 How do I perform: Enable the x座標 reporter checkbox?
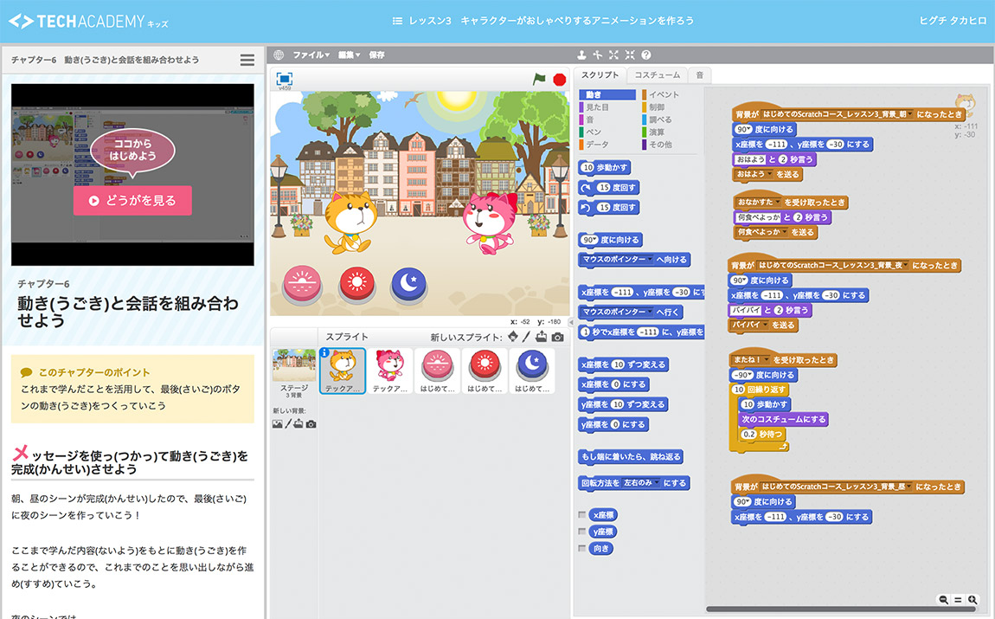(581, 515)
